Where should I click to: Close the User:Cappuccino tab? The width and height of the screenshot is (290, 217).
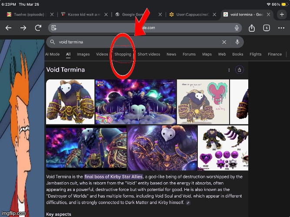(214, 14)
